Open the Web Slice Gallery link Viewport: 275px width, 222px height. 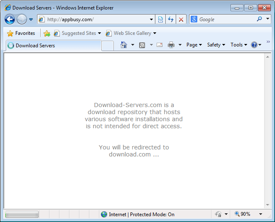pos(131,33)
